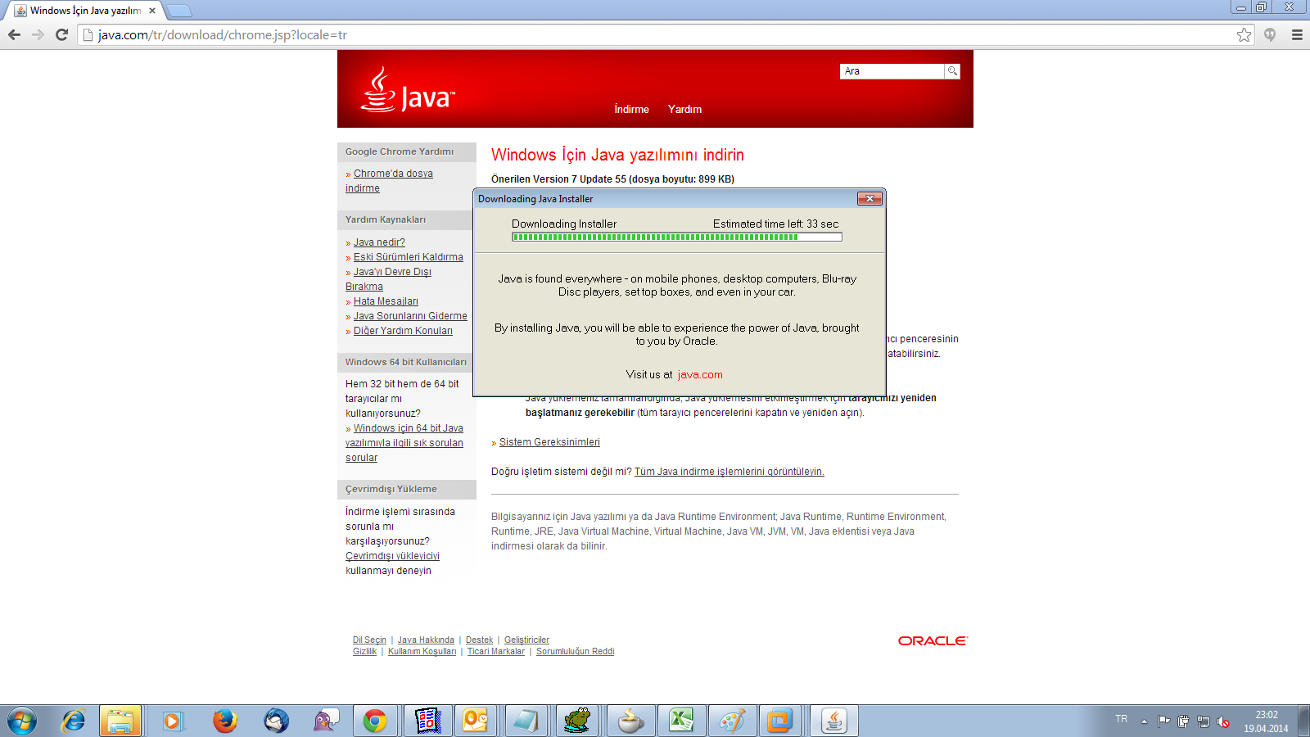Select the Windows İçin Java yazılımı tab
The height and width of the screenshot is (737, 1310).
tap(85, 11)
